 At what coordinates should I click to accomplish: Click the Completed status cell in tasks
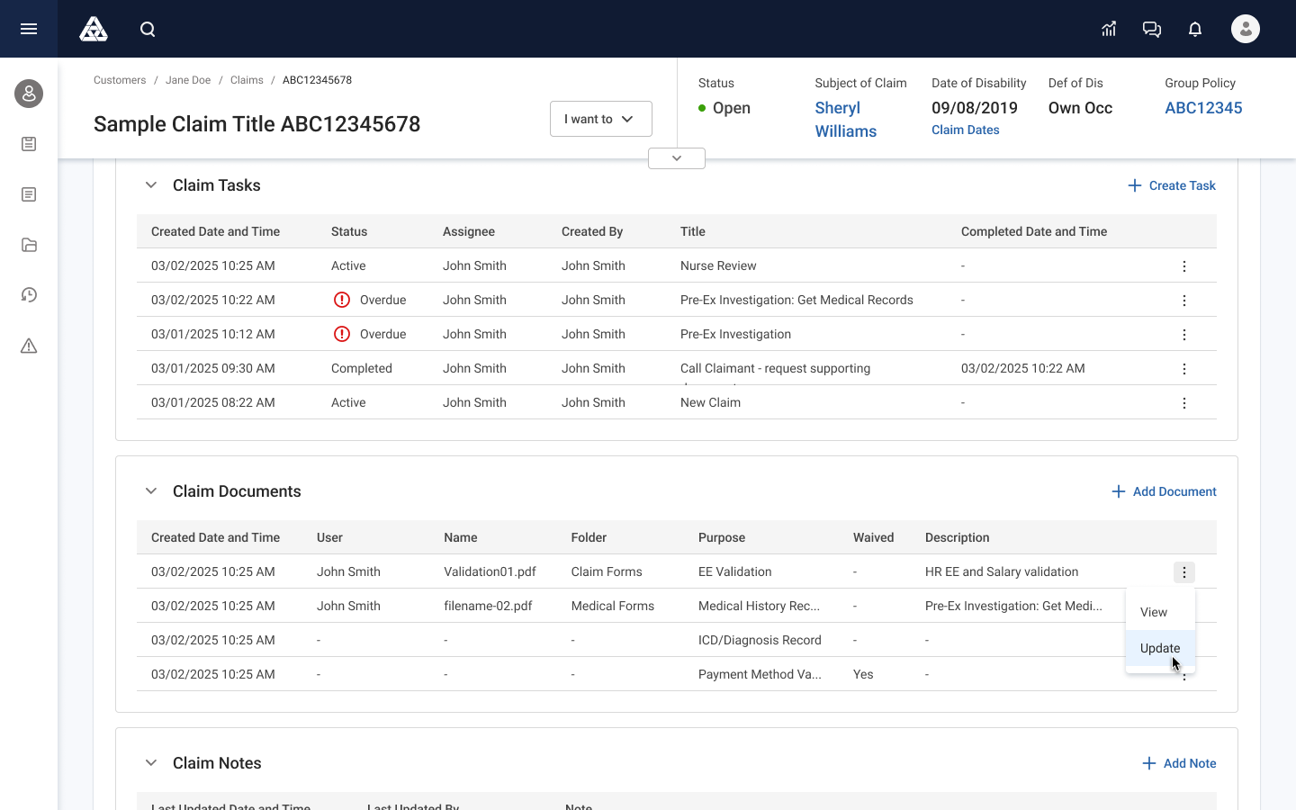362,368
